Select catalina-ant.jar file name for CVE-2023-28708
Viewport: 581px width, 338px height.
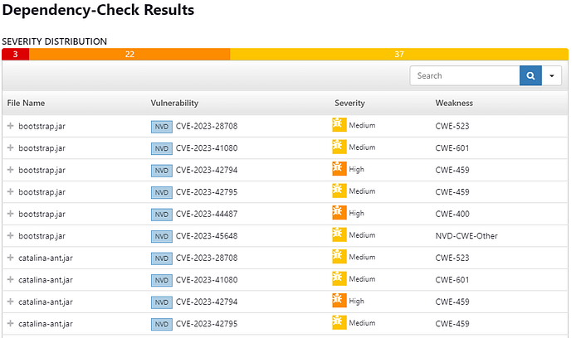[46, 258]
